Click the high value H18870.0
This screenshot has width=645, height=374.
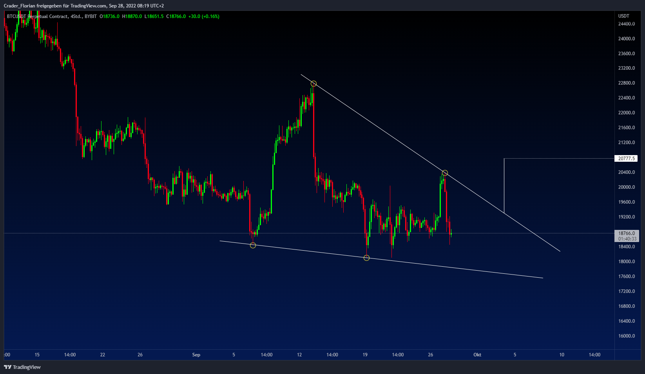[132, 16]
